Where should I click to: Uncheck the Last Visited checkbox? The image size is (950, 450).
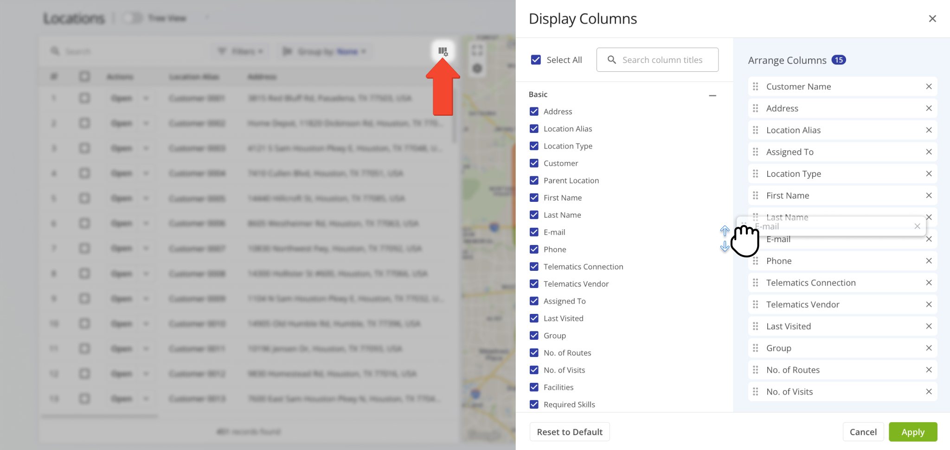pos(534,318)
